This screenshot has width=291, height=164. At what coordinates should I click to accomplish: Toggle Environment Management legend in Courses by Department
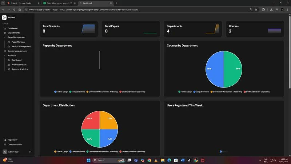click(226, 92)
